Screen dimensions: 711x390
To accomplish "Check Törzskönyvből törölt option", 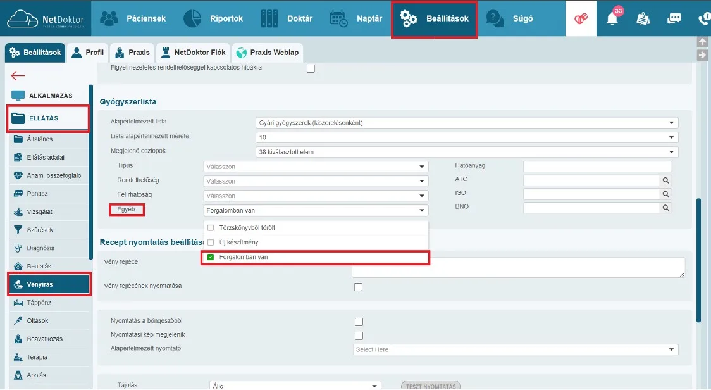I will (211, 228).
